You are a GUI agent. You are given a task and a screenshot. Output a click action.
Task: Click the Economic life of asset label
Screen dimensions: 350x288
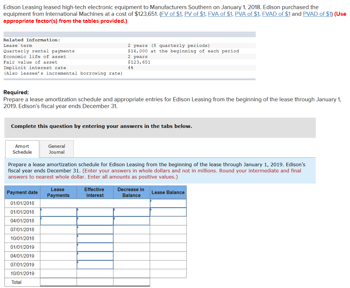click(x=35, y=57)
